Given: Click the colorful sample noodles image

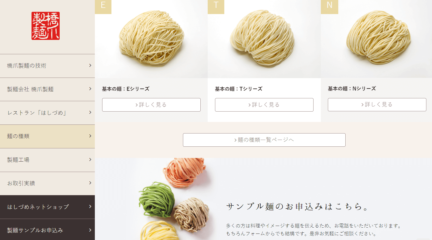Looking at the screenshot, I should pos(174,199).
